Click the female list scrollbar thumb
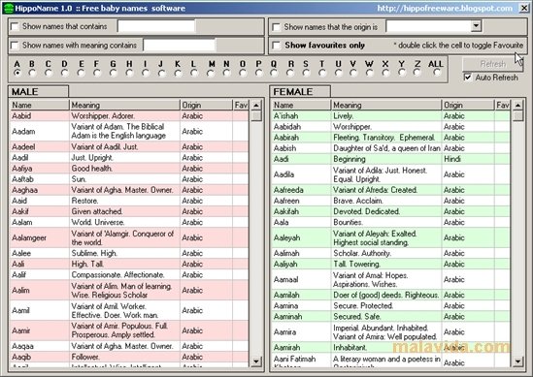Image resolution: width=533 pixels, height=377 pixels. [518, 115]
